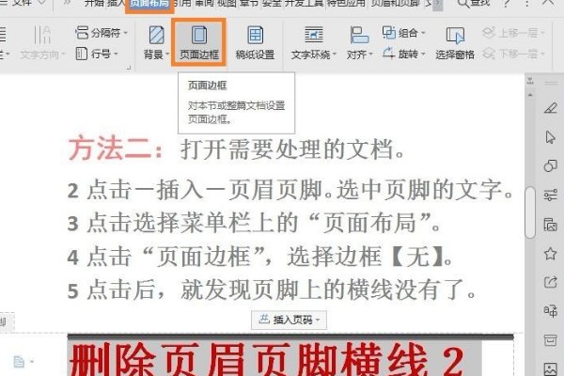Switch to the 开发工具 developer tools tab
The image size is (564, 376).
point(305,3)
